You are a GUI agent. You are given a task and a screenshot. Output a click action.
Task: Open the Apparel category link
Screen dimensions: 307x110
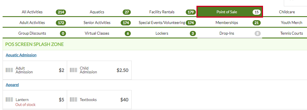[x=12, y=85]
